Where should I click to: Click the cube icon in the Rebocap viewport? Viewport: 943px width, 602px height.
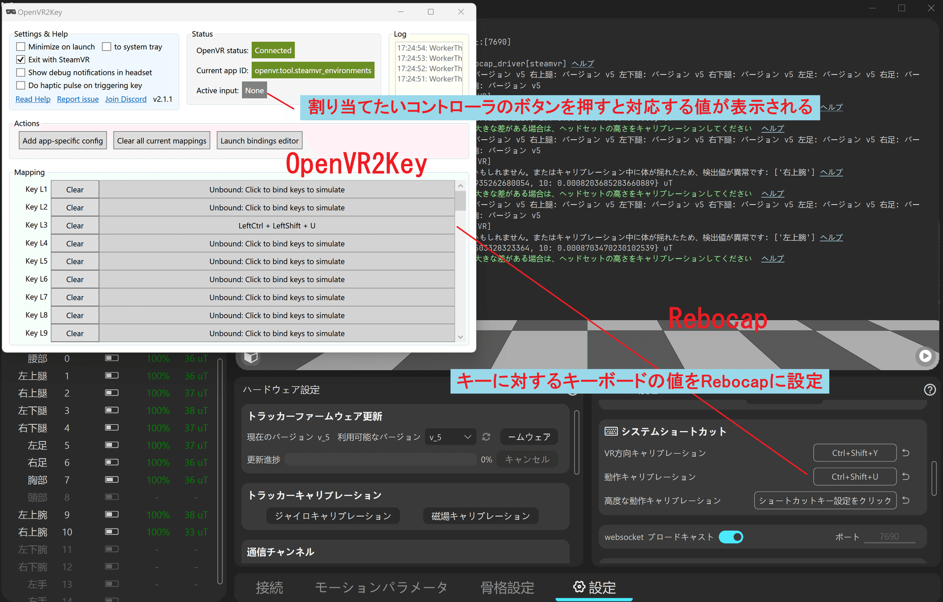250,358
